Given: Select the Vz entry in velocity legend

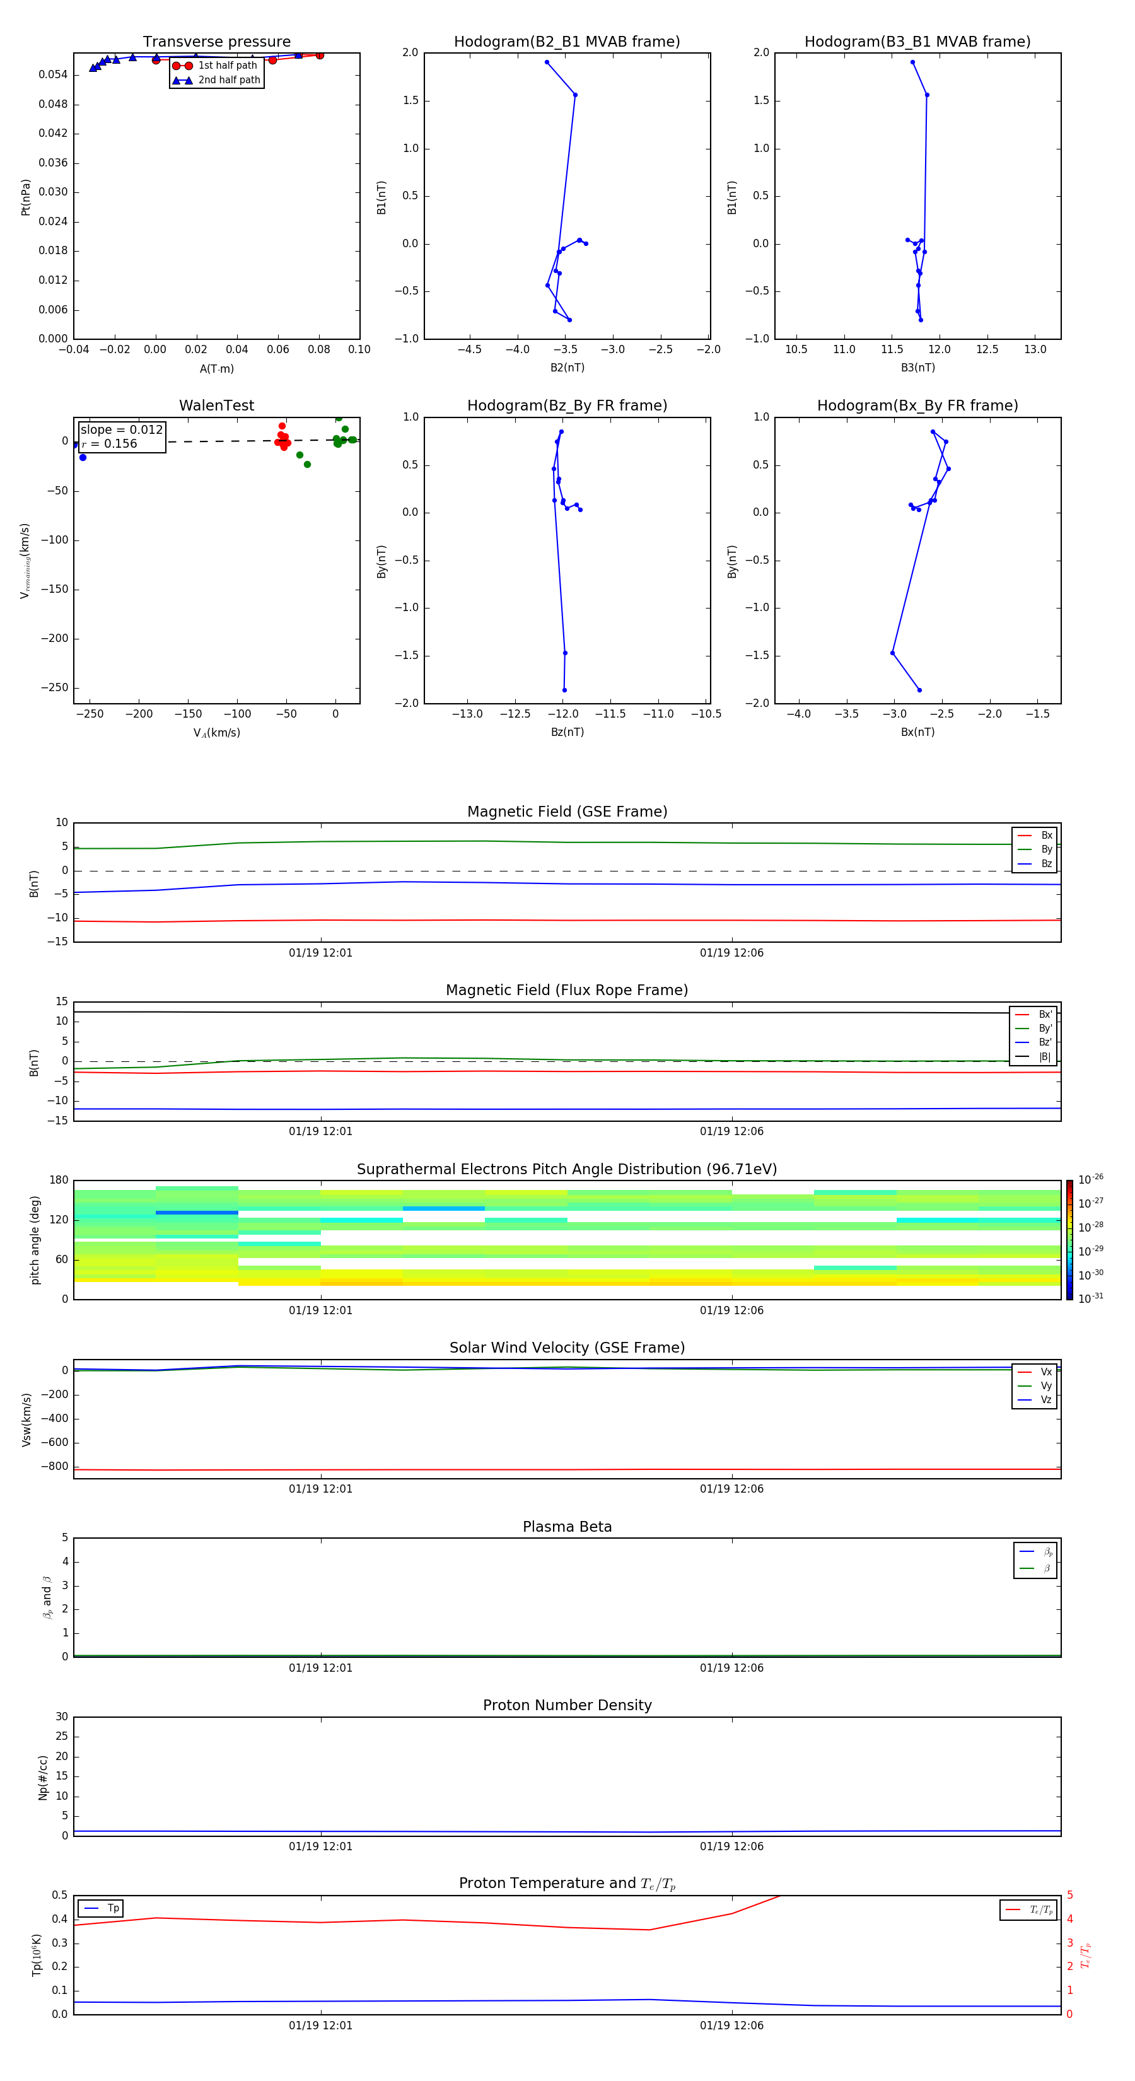Looking at the screenshot, I should tap(1035, 1400).
